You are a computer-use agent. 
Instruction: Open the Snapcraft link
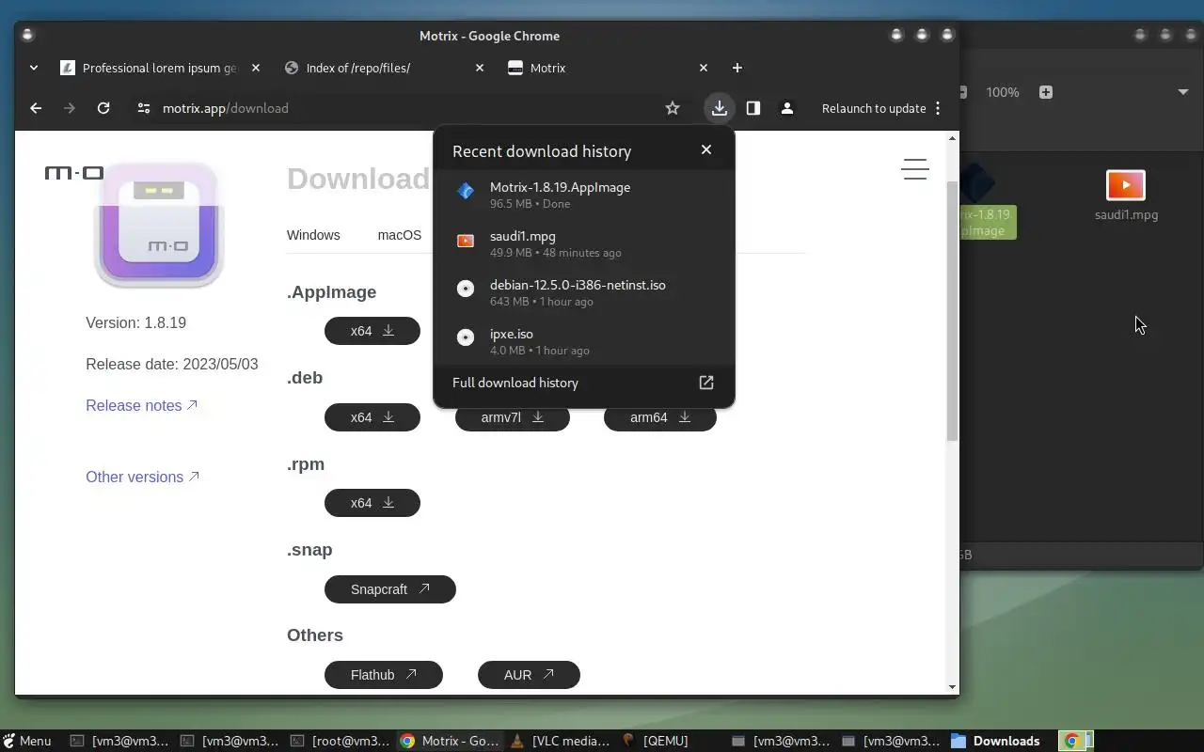(390, 589)
